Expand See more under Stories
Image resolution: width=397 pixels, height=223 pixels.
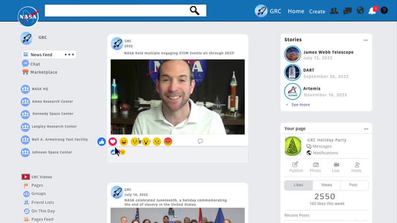tap(300, 105)
